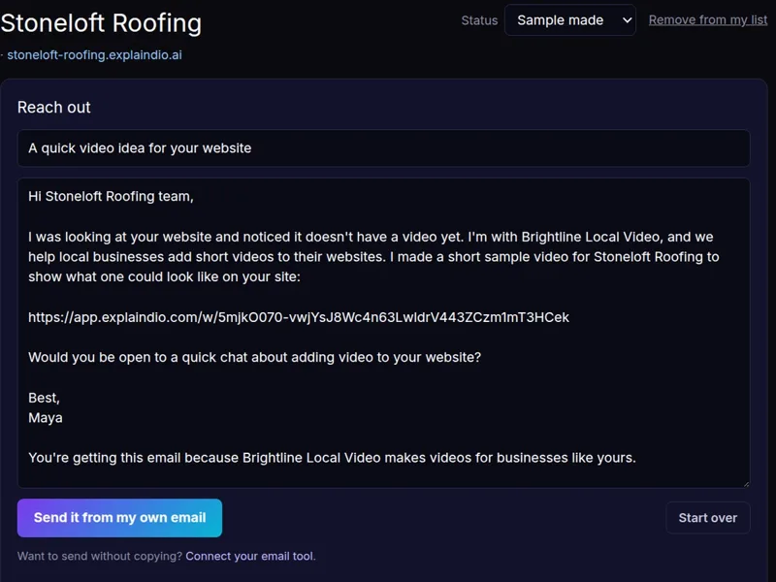Click the Status label
This screenshot has height=582, width=776.
tap(479, 20)
